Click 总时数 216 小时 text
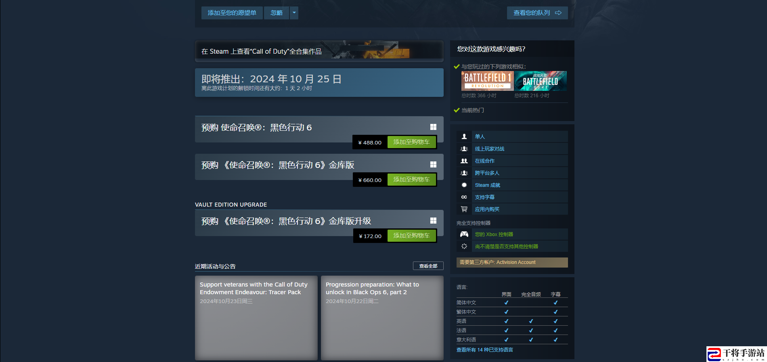The width and height of the screenshot is (767, 362). [532, 96]
